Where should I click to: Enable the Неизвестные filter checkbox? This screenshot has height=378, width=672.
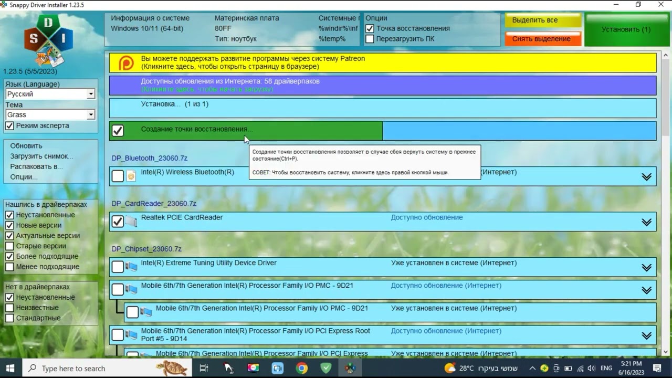(9, 308)
